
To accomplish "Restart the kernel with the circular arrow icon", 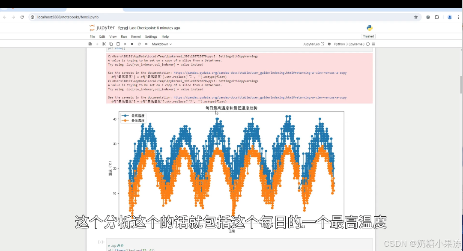I will (x=139, y=44).
